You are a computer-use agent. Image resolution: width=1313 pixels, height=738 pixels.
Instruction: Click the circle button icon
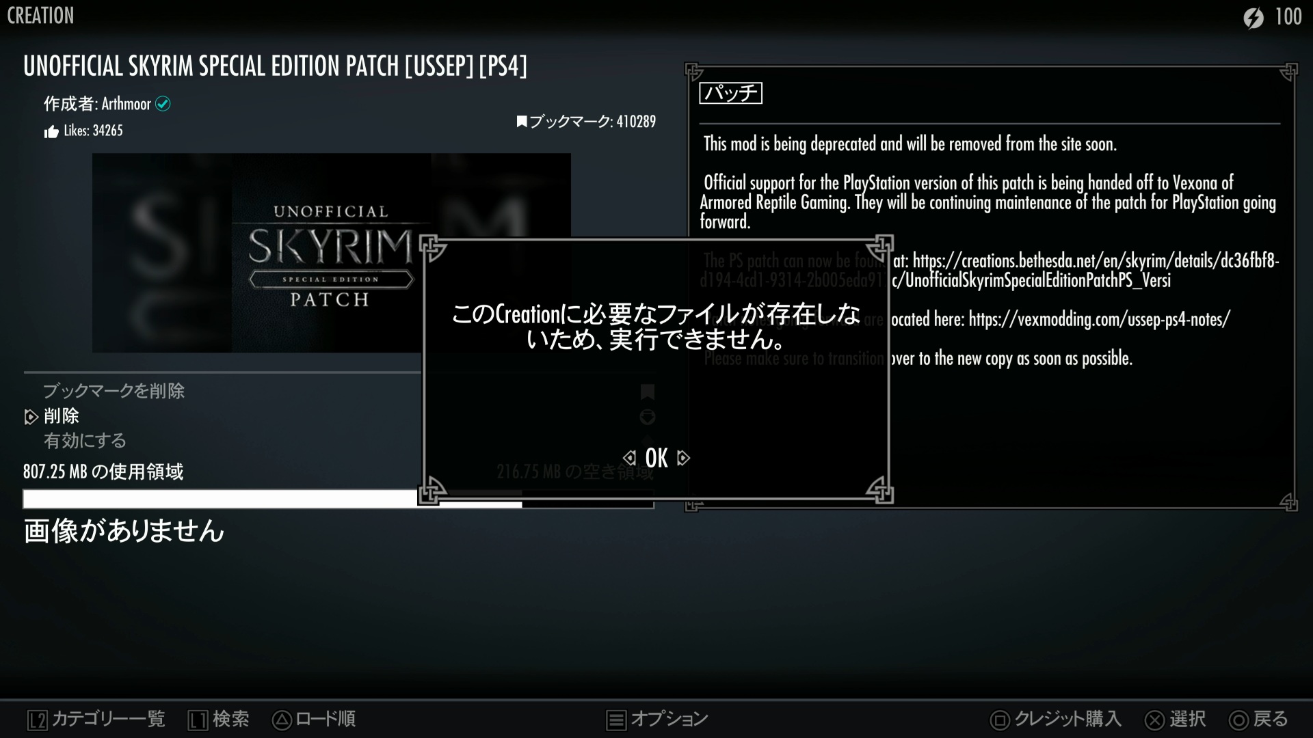click(1238, 720)
